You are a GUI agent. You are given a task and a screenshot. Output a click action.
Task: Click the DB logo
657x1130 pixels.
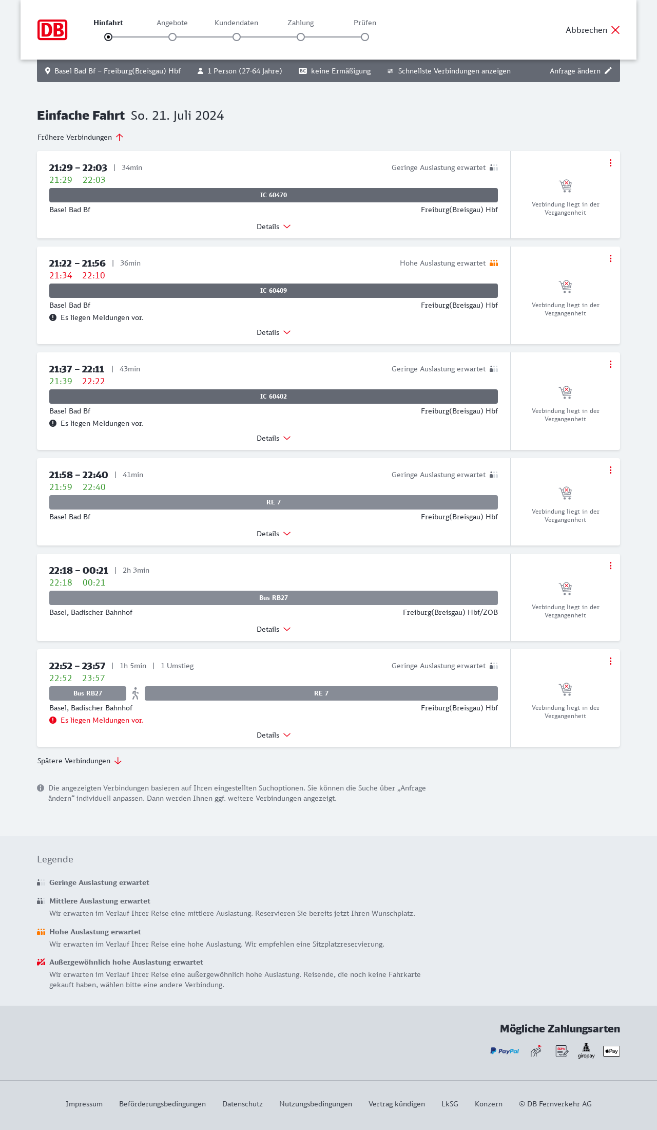click(x=52, y=30)
